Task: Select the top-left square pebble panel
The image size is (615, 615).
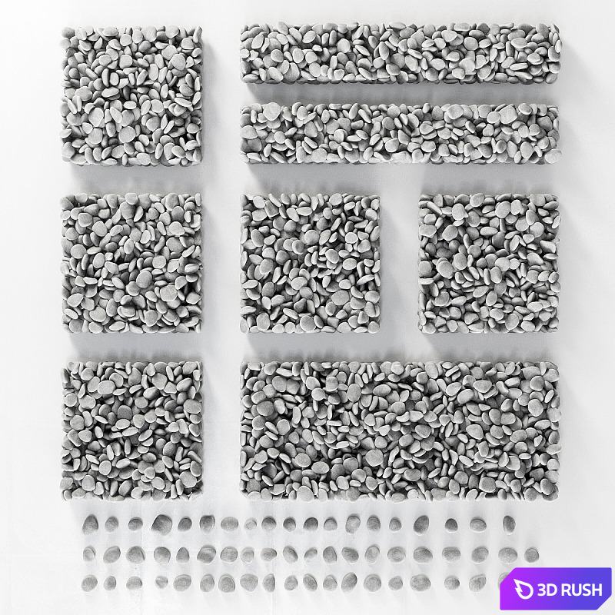Action: point(131,95)
